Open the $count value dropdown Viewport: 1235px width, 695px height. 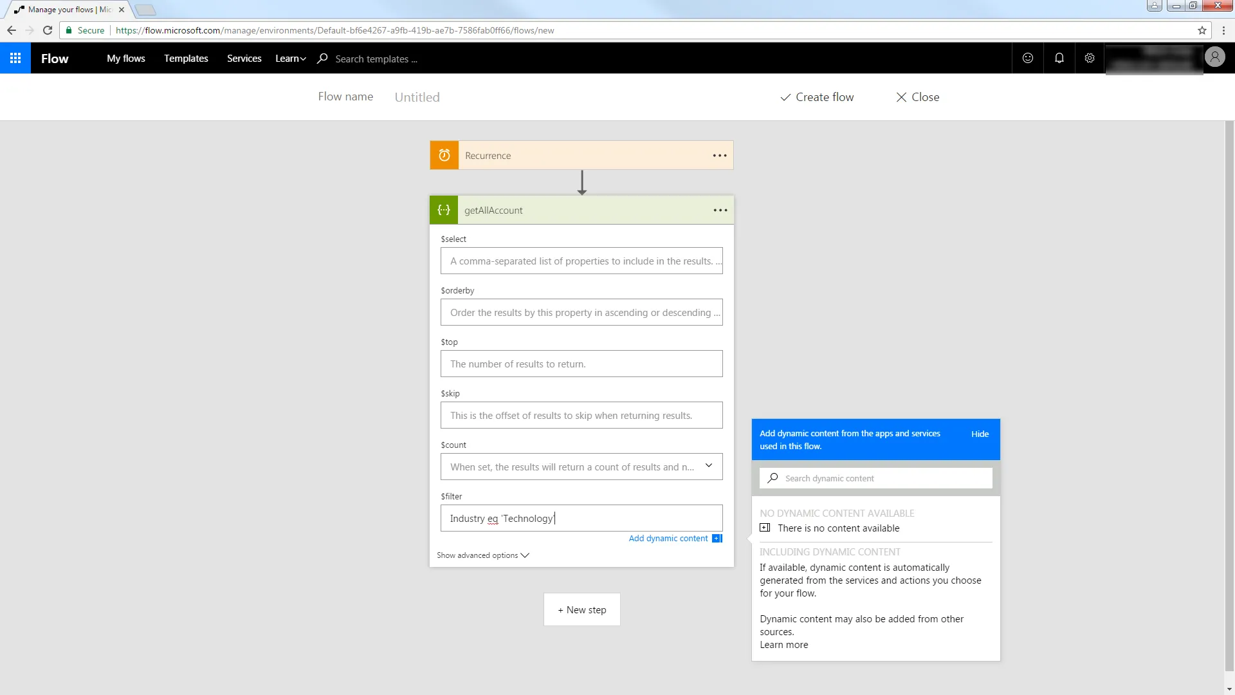709,465
